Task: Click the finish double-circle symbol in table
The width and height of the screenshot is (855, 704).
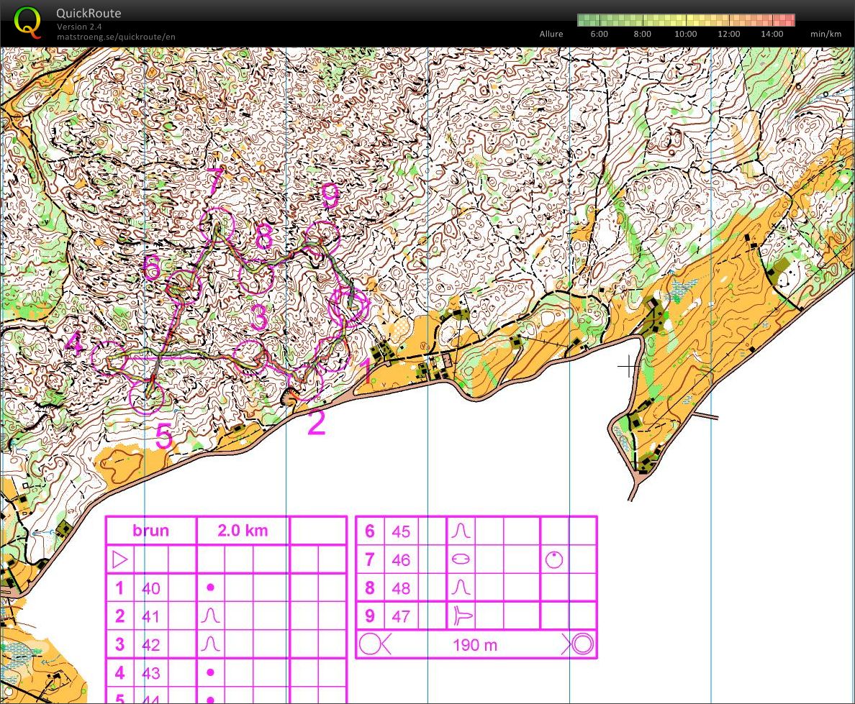Action: 582,644
